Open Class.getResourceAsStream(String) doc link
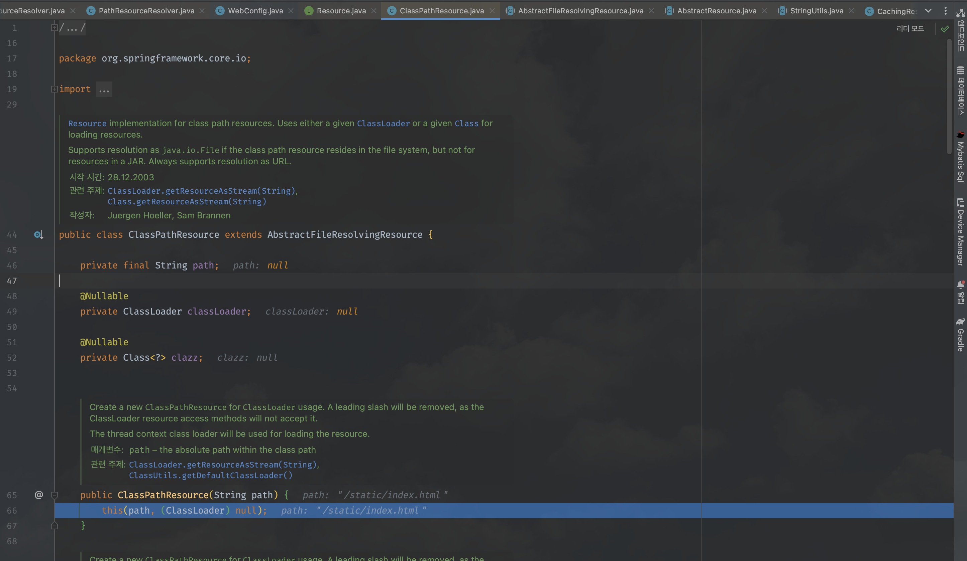The image size is (967, 561). click(187, 202)
